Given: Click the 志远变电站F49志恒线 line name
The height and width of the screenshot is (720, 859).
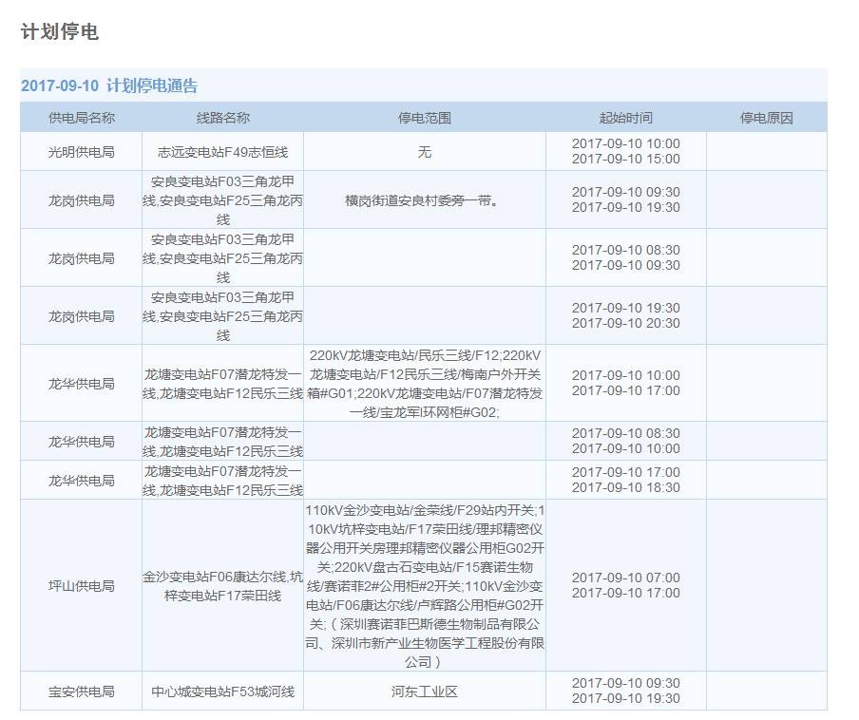Looking at the screenshot, I should point(223,152).
